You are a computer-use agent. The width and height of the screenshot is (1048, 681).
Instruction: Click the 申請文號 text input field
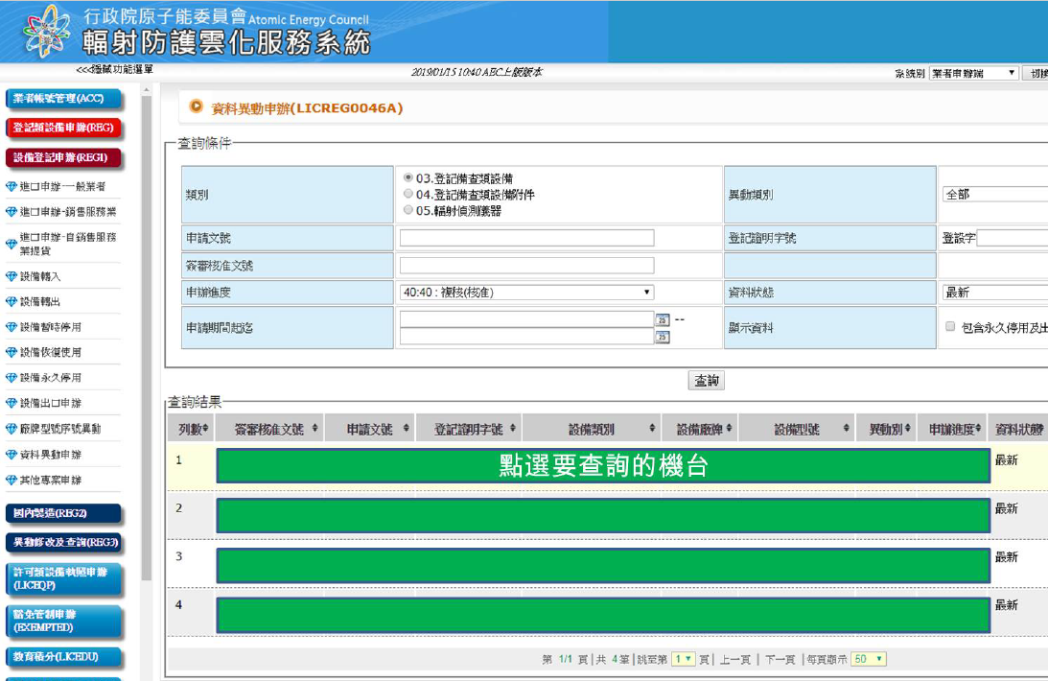point(526,238)
